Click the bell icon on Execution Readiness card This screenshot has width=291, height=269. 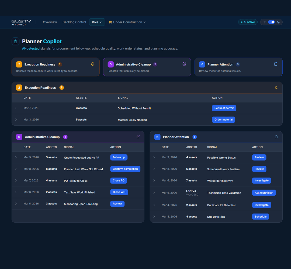pos(93,64)
